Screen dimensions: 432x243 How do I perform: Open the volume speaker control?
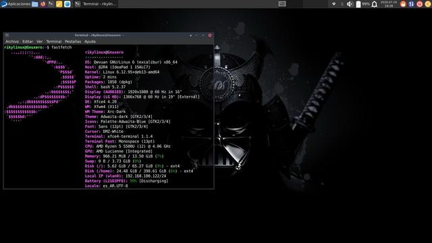(x=350, y=4)
